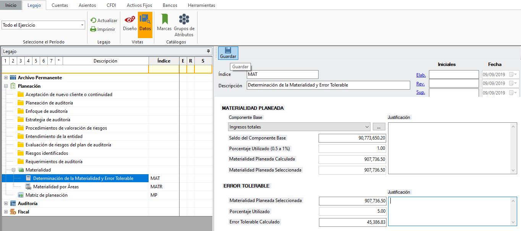Viewport: 521px width, 231px height.
Task: Expand the Auditoría tree node
Action: (x=6, y=204)
